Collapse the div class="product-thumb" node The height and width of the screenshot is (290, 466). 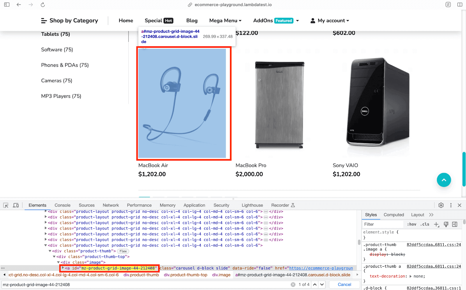(x=50, y=251)
